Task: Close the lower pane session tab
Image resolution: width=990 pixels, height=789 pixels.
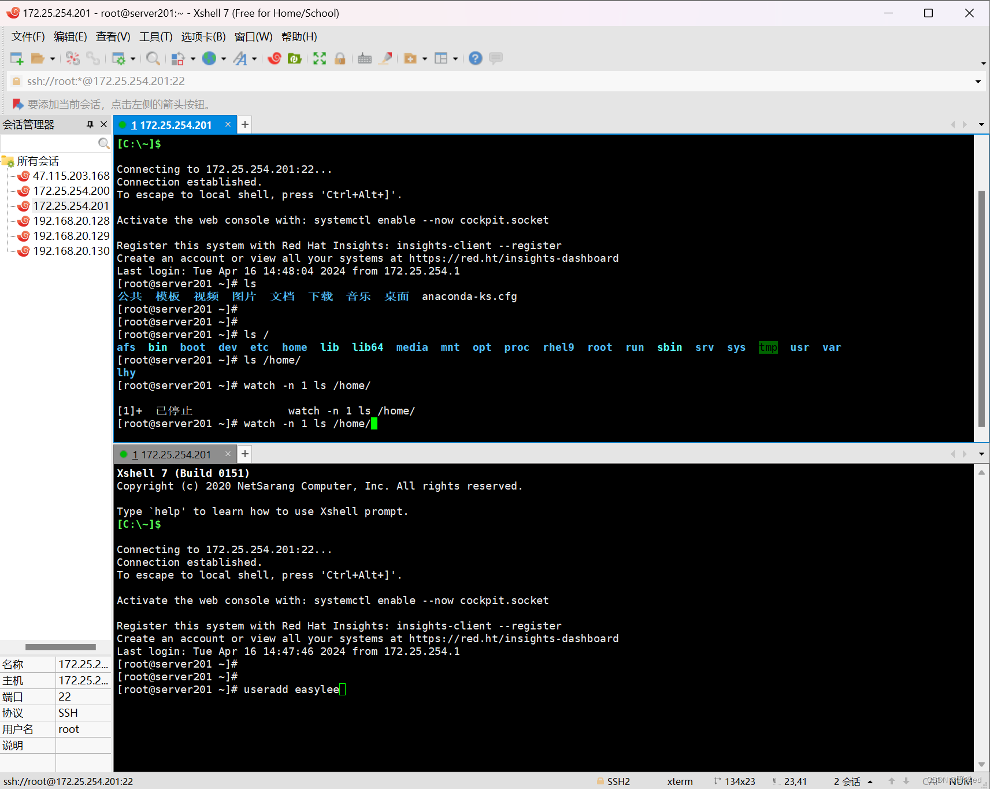Action: [x=228, y=454]
